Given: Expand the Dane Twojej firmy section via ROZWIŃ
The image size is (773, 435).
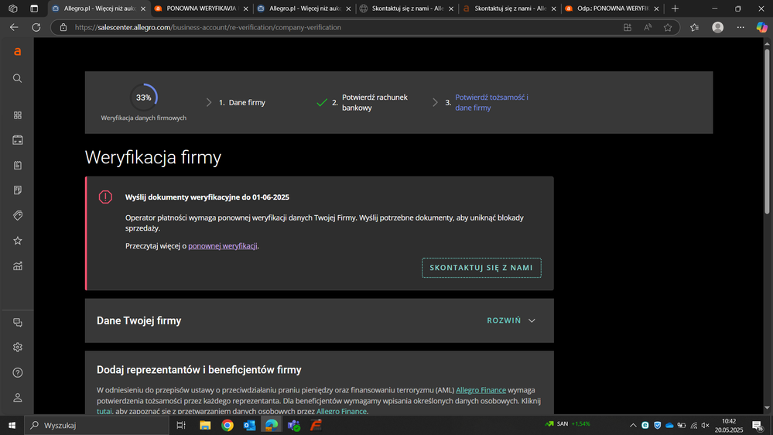Looking at the screenshot, I should (x=511, y=320).
